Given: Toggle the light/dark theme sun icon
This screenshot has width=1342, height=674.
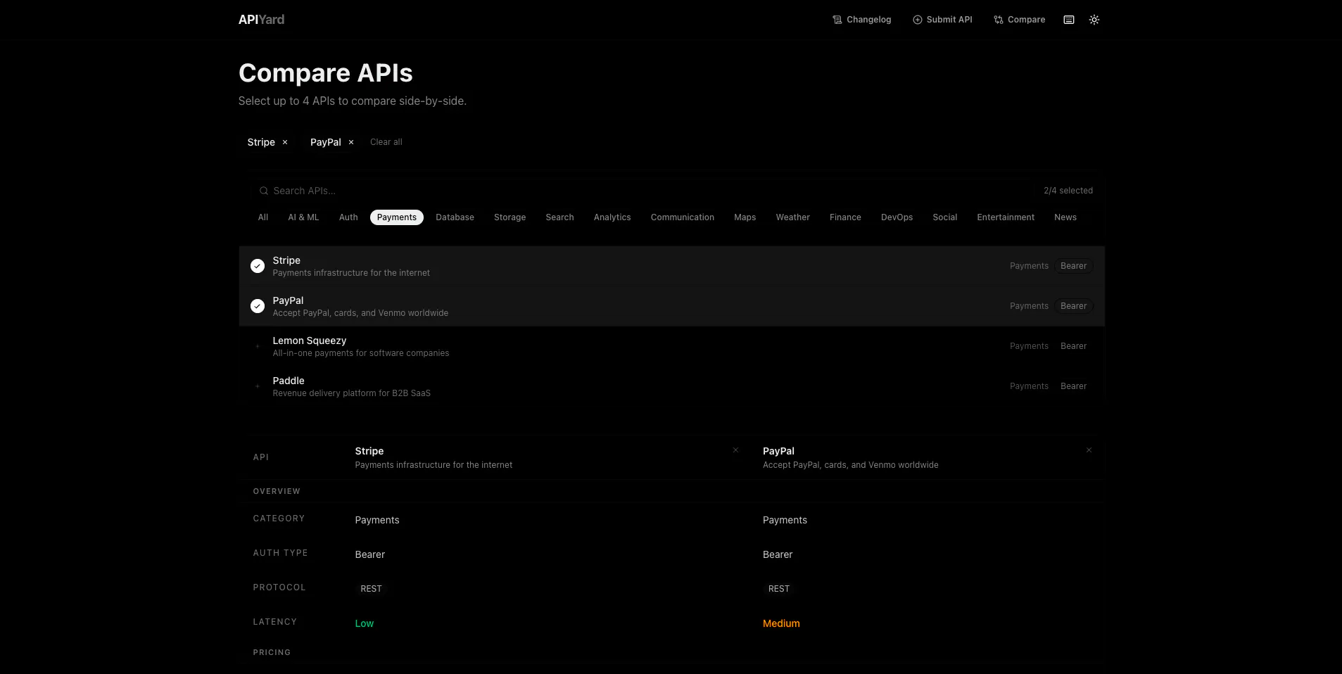Looking at the screenshot, I should click(1094, 20).
